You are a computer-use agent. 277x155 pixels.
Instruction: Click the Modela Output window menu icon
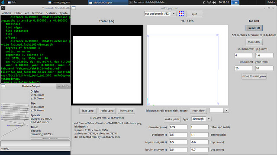point(3,86)
